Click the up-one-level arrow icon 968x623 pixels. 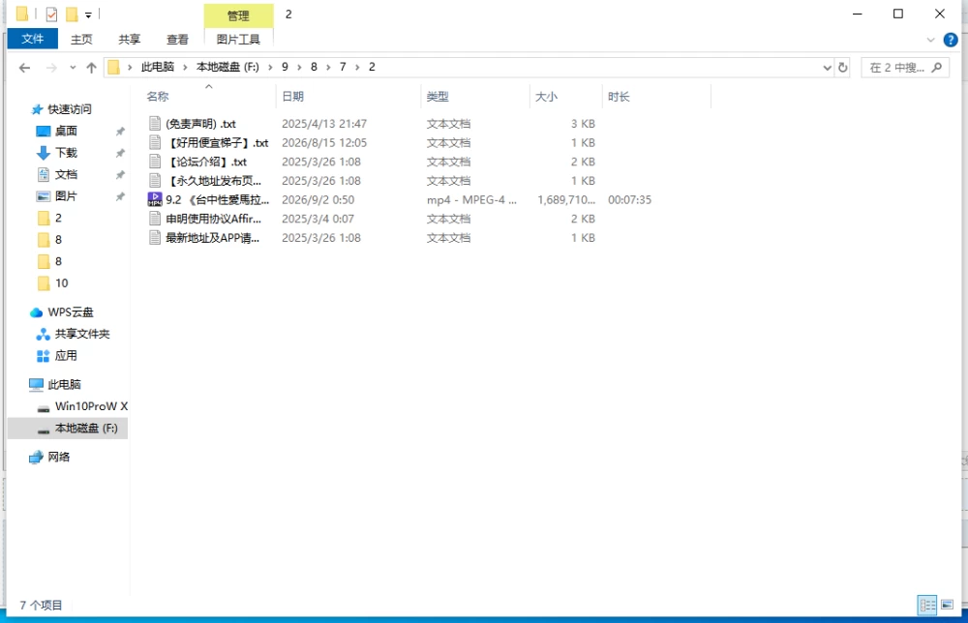[x=91, y=68]
